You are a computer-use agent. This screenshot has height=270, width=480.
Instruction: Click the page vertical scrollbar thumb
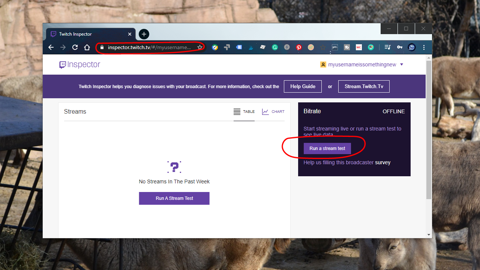tap(429, 129)
